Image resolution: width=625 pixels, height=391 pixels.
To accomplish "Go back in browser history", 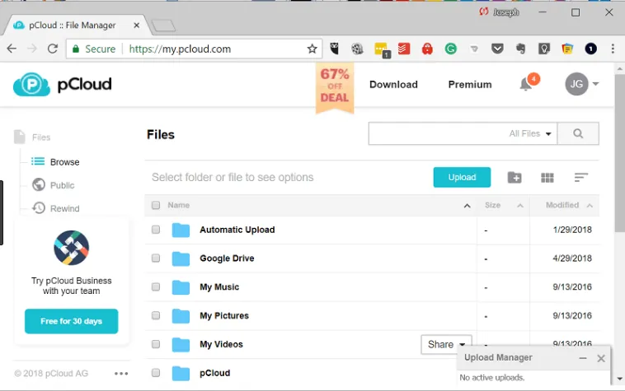I will (x=12, y=49).
